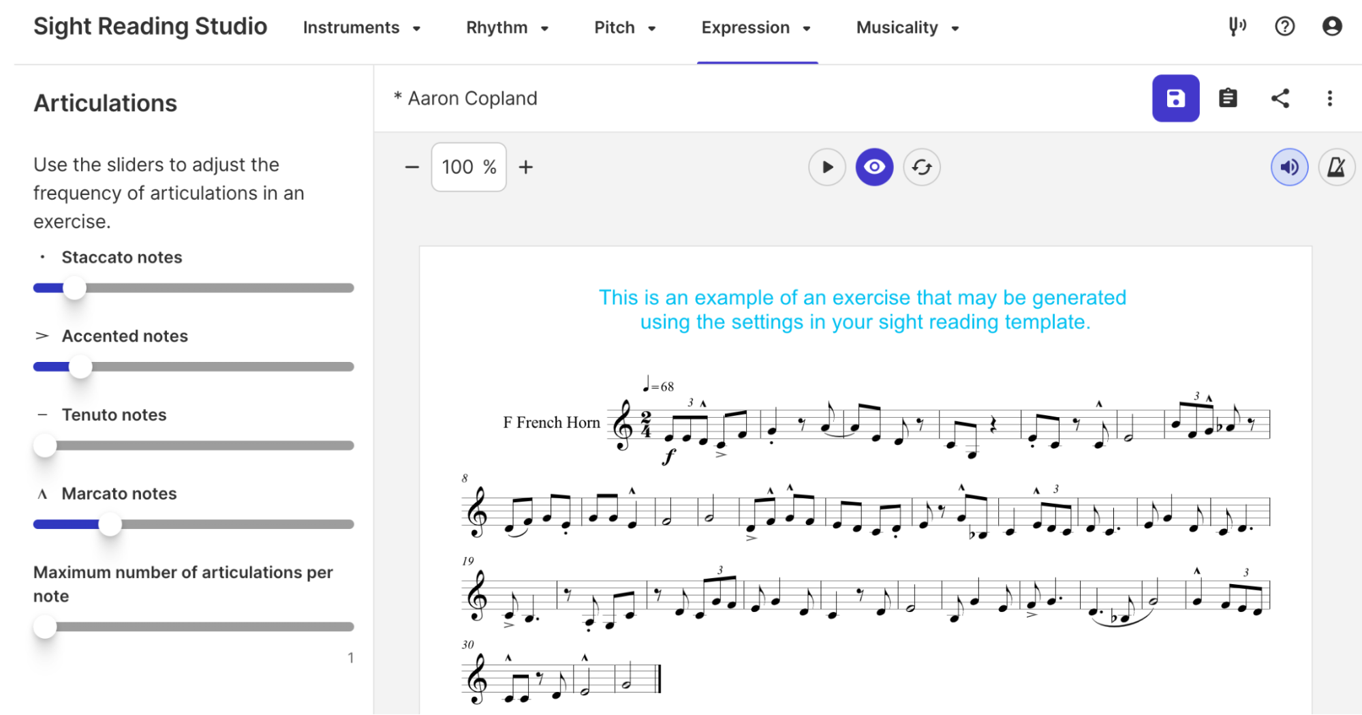1362x715 pixels.
Task: Toggle the speaker sound button
Action: [x=1289, y=167]
